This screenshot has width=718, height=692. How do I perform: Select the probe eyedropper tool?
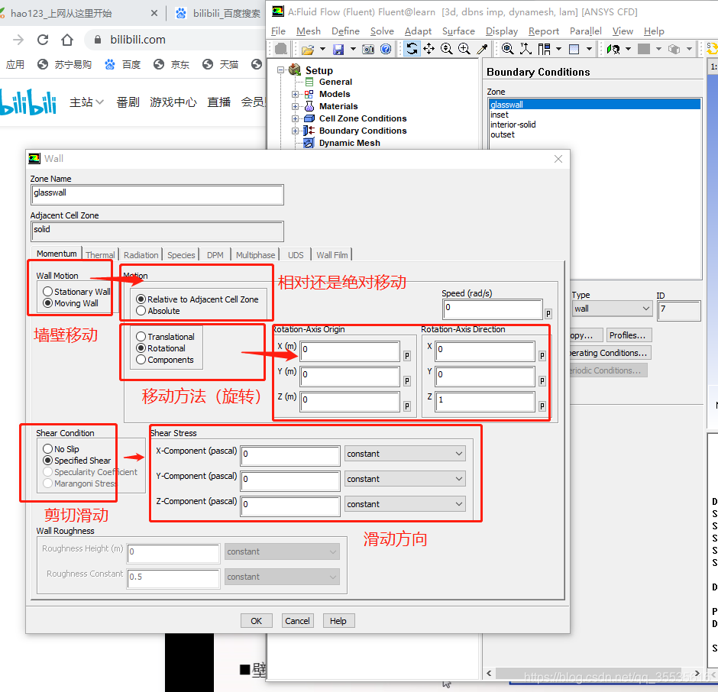point(482,49)
